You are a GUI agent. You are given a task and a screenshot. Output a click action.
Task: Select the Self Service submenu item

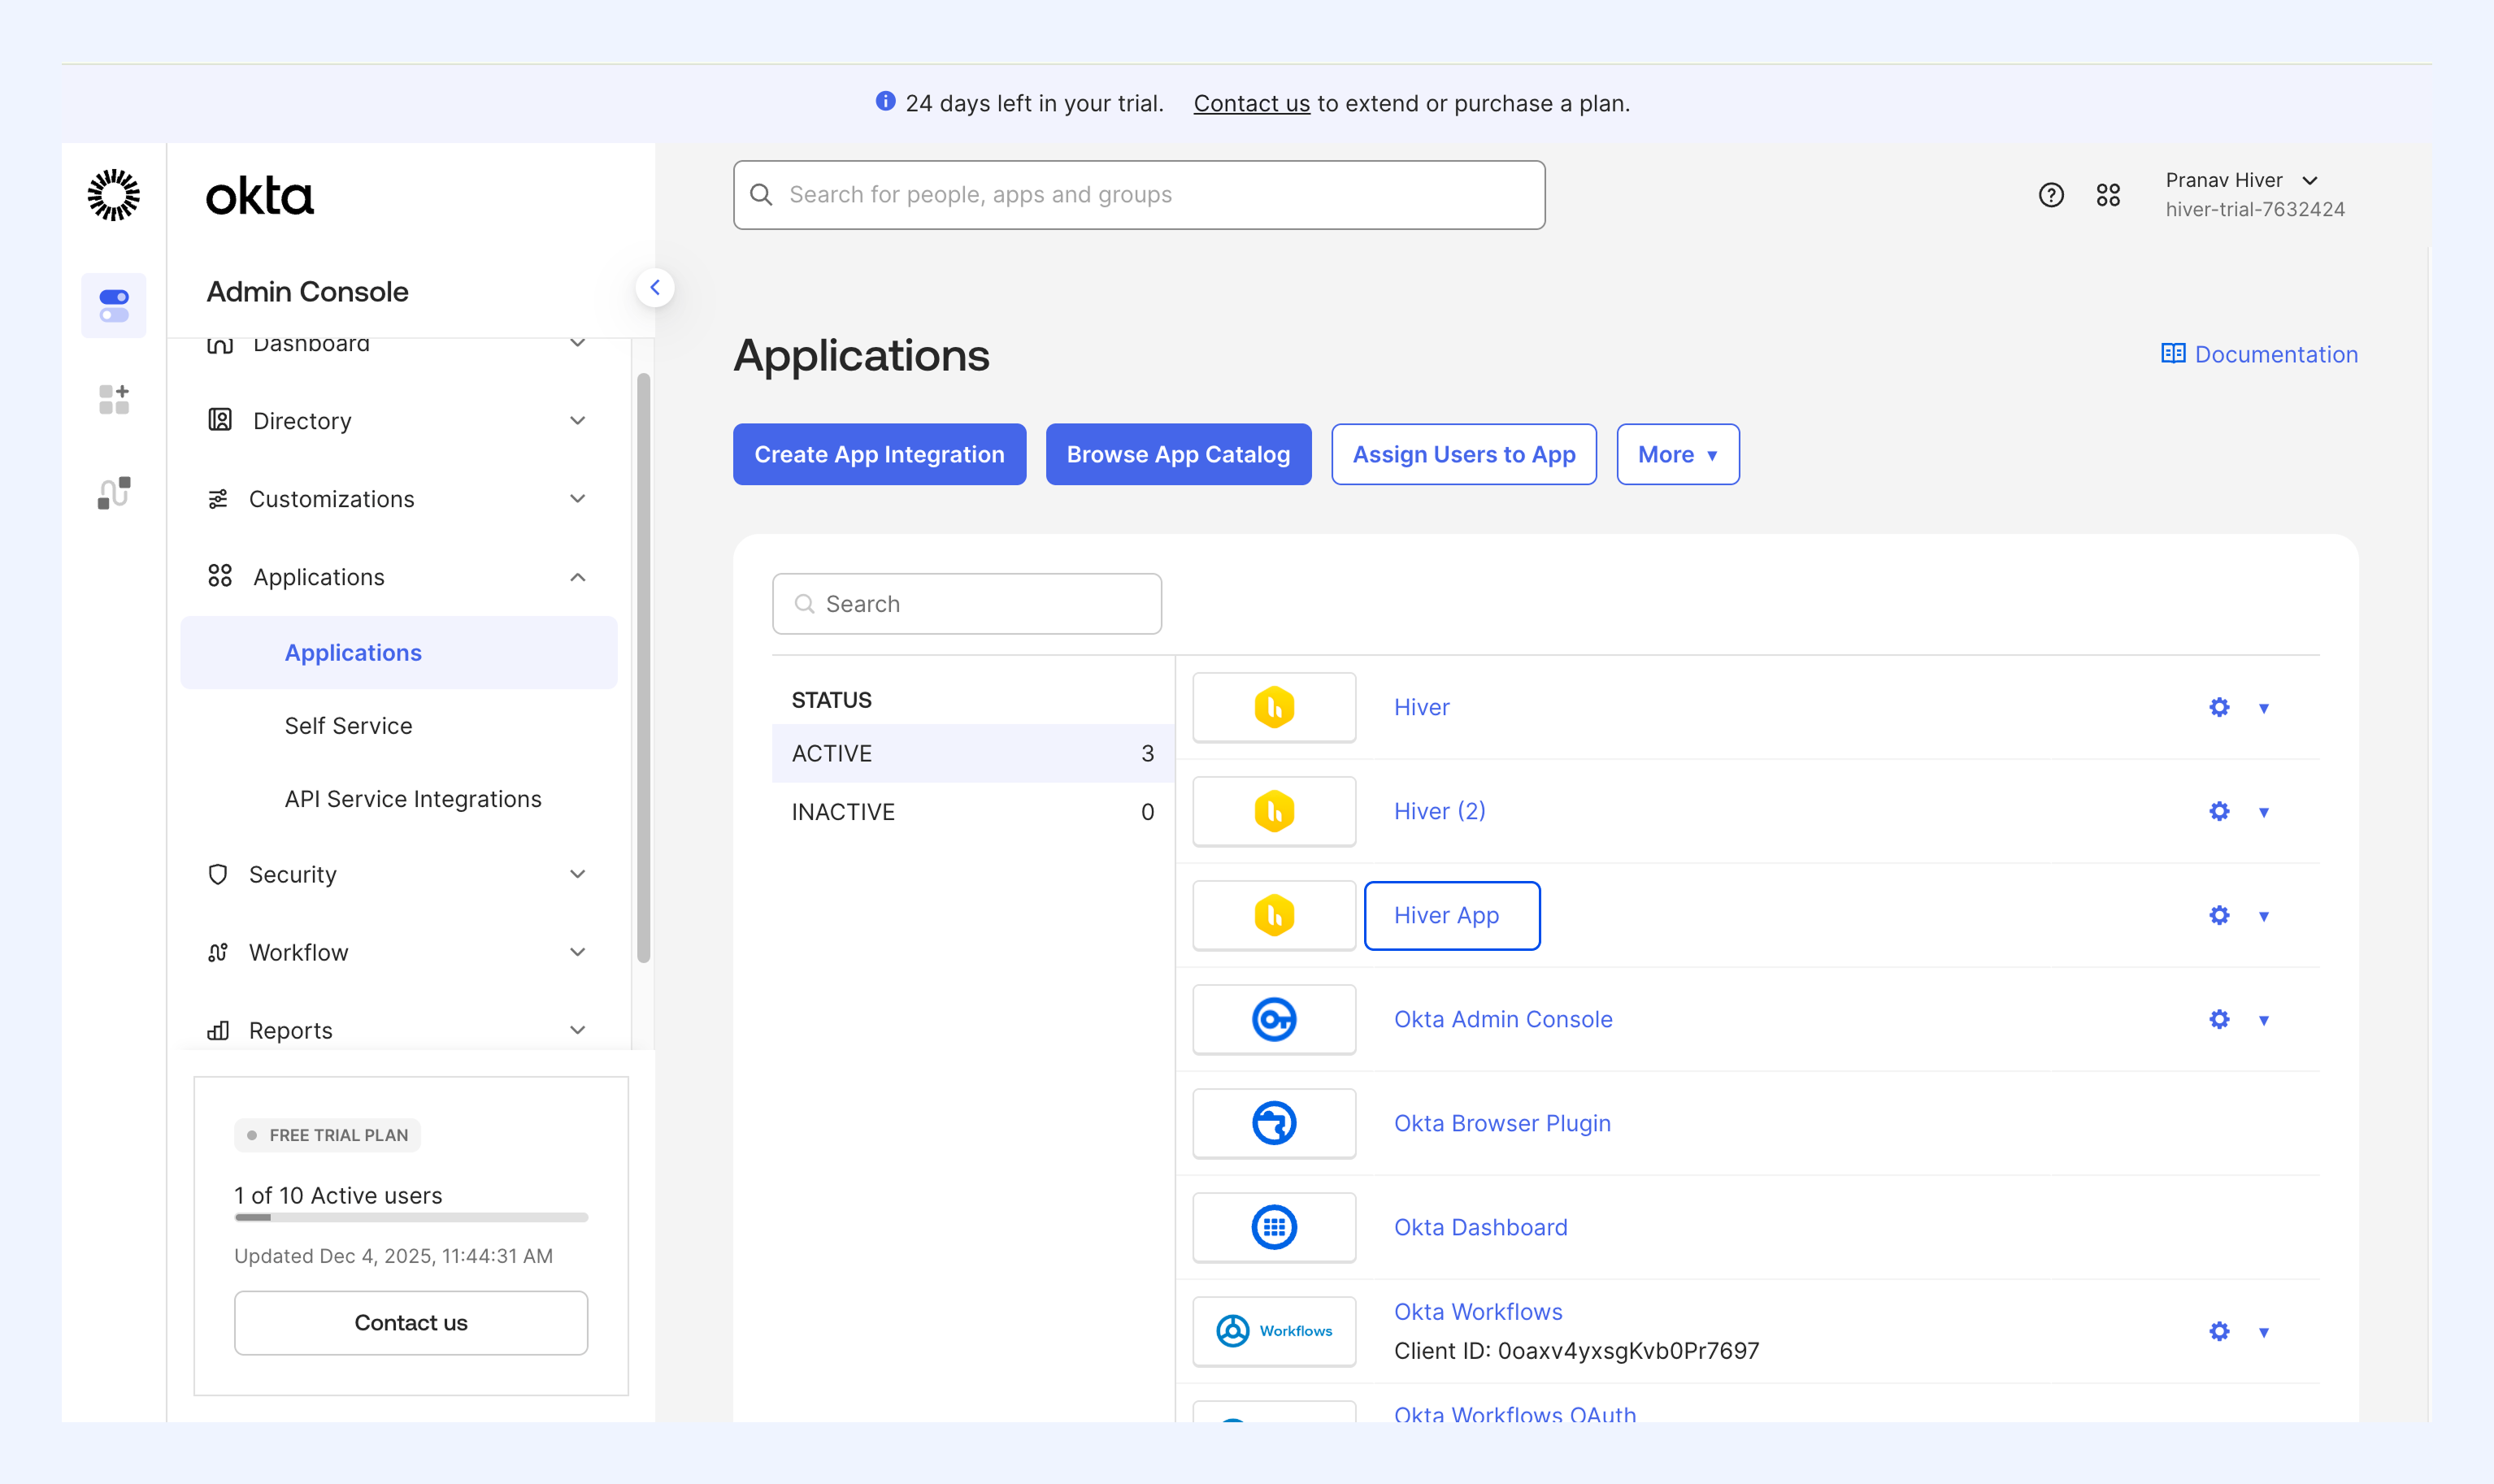tap(348, 726)
